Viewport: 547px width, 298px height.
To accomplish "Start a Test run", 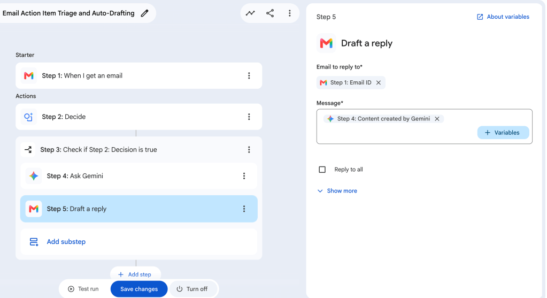I will 83,289.
